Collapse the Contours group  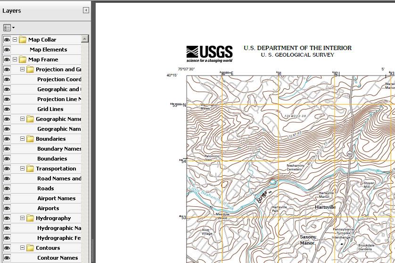point(23,247)
